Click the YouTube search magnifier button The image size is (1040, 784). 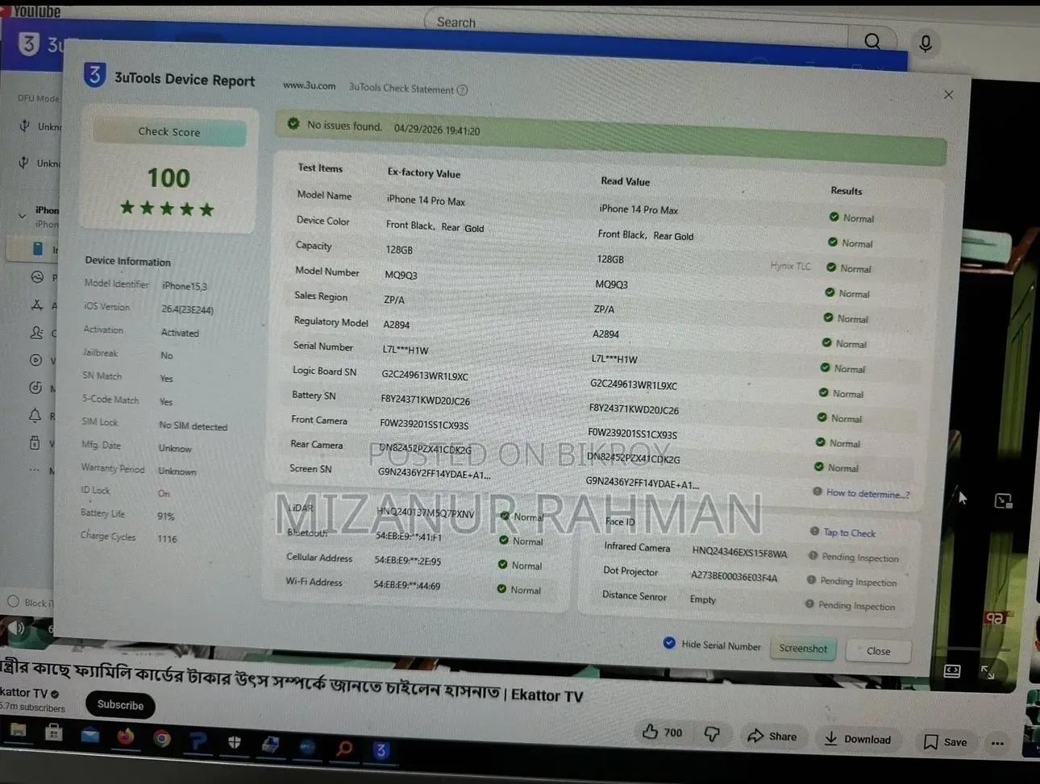coord(872,41)
